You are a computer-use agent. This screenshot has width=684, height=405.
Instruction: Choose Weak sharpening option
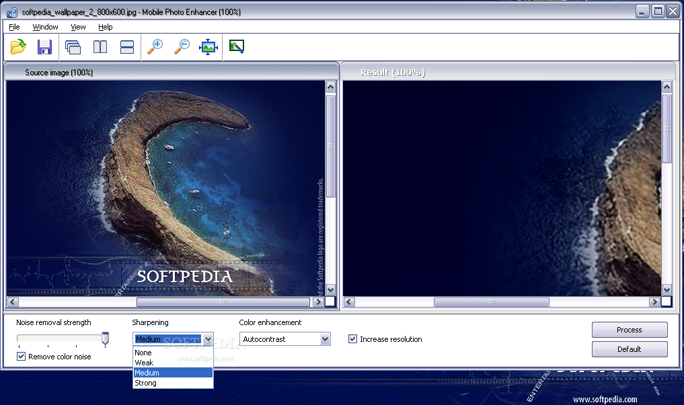(x=173, y=363)
